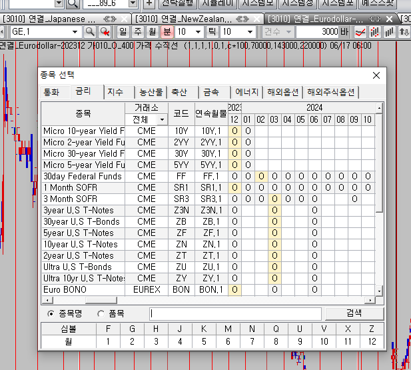
Task: Switch to the 에너지 tab
Action: (x=247, y=92)
